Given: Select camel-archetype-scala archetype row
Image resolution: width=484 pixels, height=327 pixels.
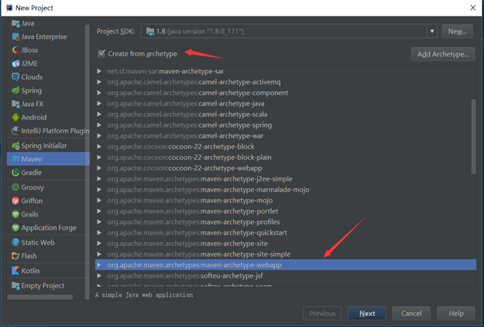Looking at the screenshot, I should (285, 114).
